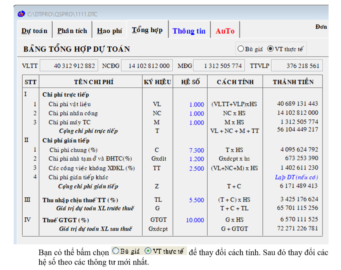Click the Chi phí nhà tạm coefficient 1.200
The image size is (341, 270).
tap(196, 159)
